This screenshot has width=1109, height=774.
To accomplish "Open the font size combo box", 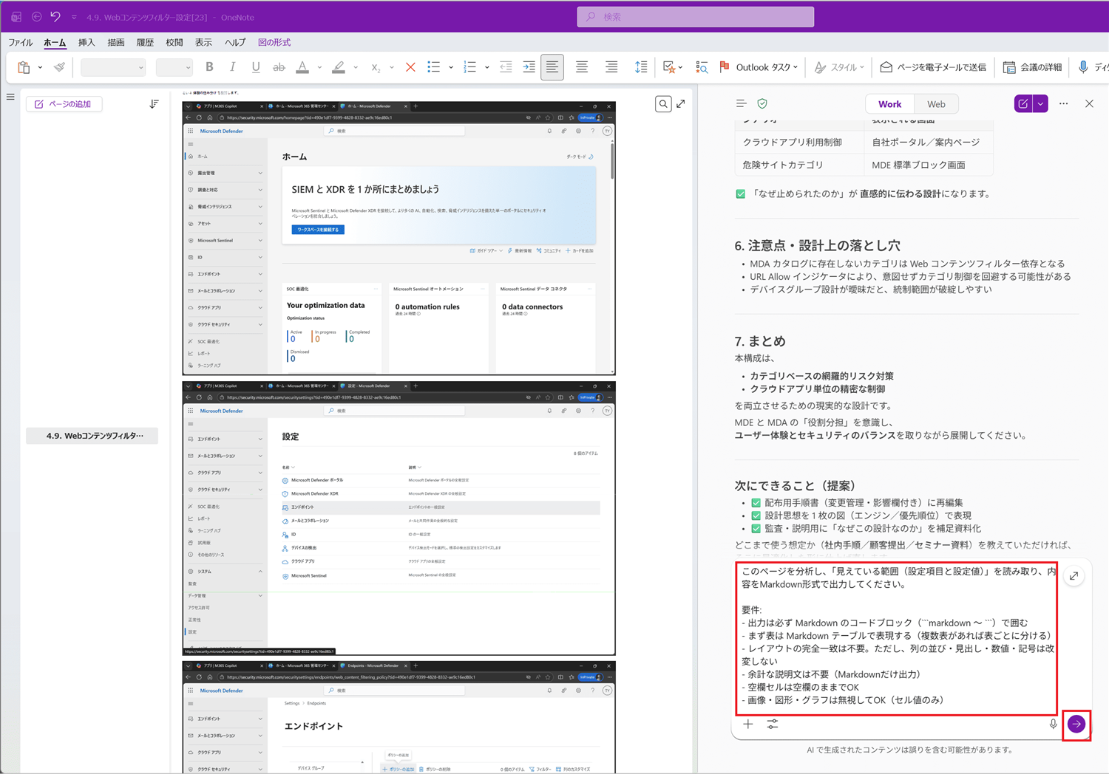I will (x=174, y=67).
